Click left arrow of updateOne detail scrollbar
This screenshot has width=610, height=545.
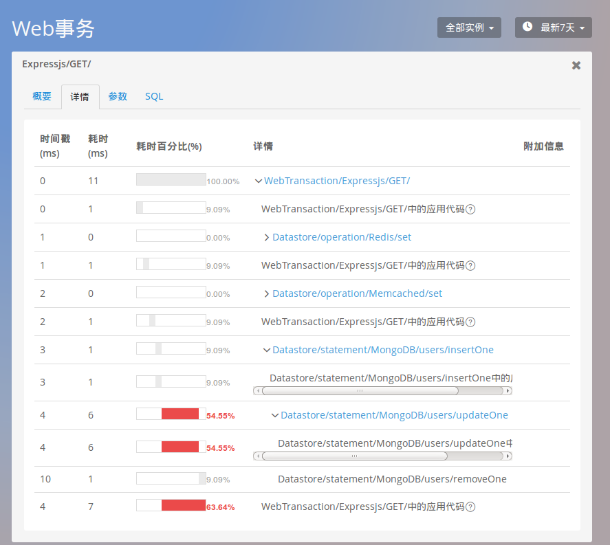257,456
